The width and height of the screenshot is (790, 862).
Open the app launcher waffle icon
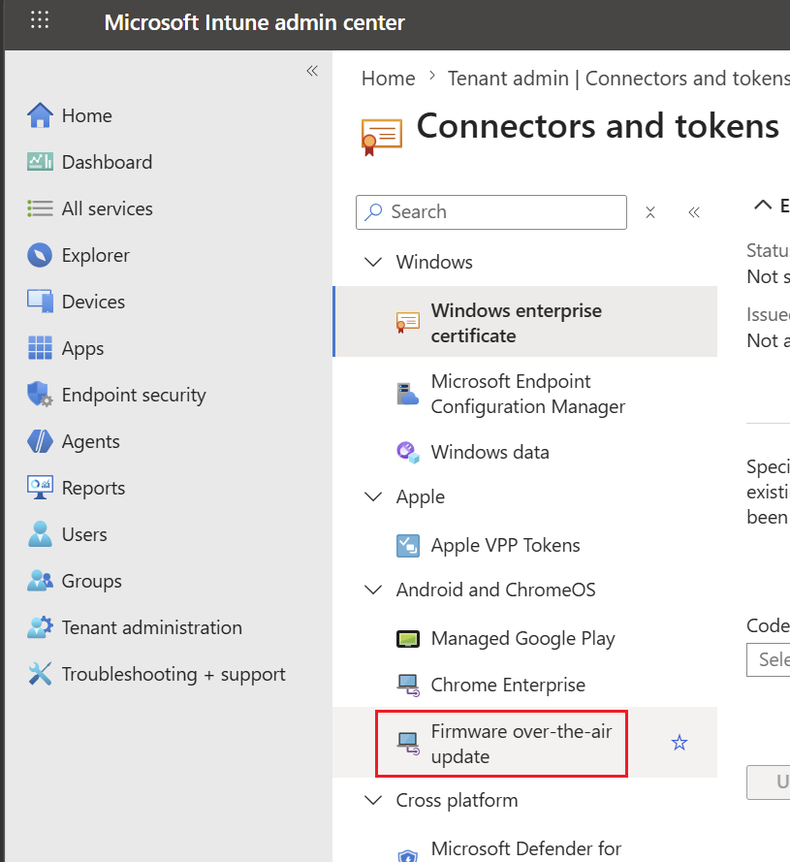(x=40, y=19)
